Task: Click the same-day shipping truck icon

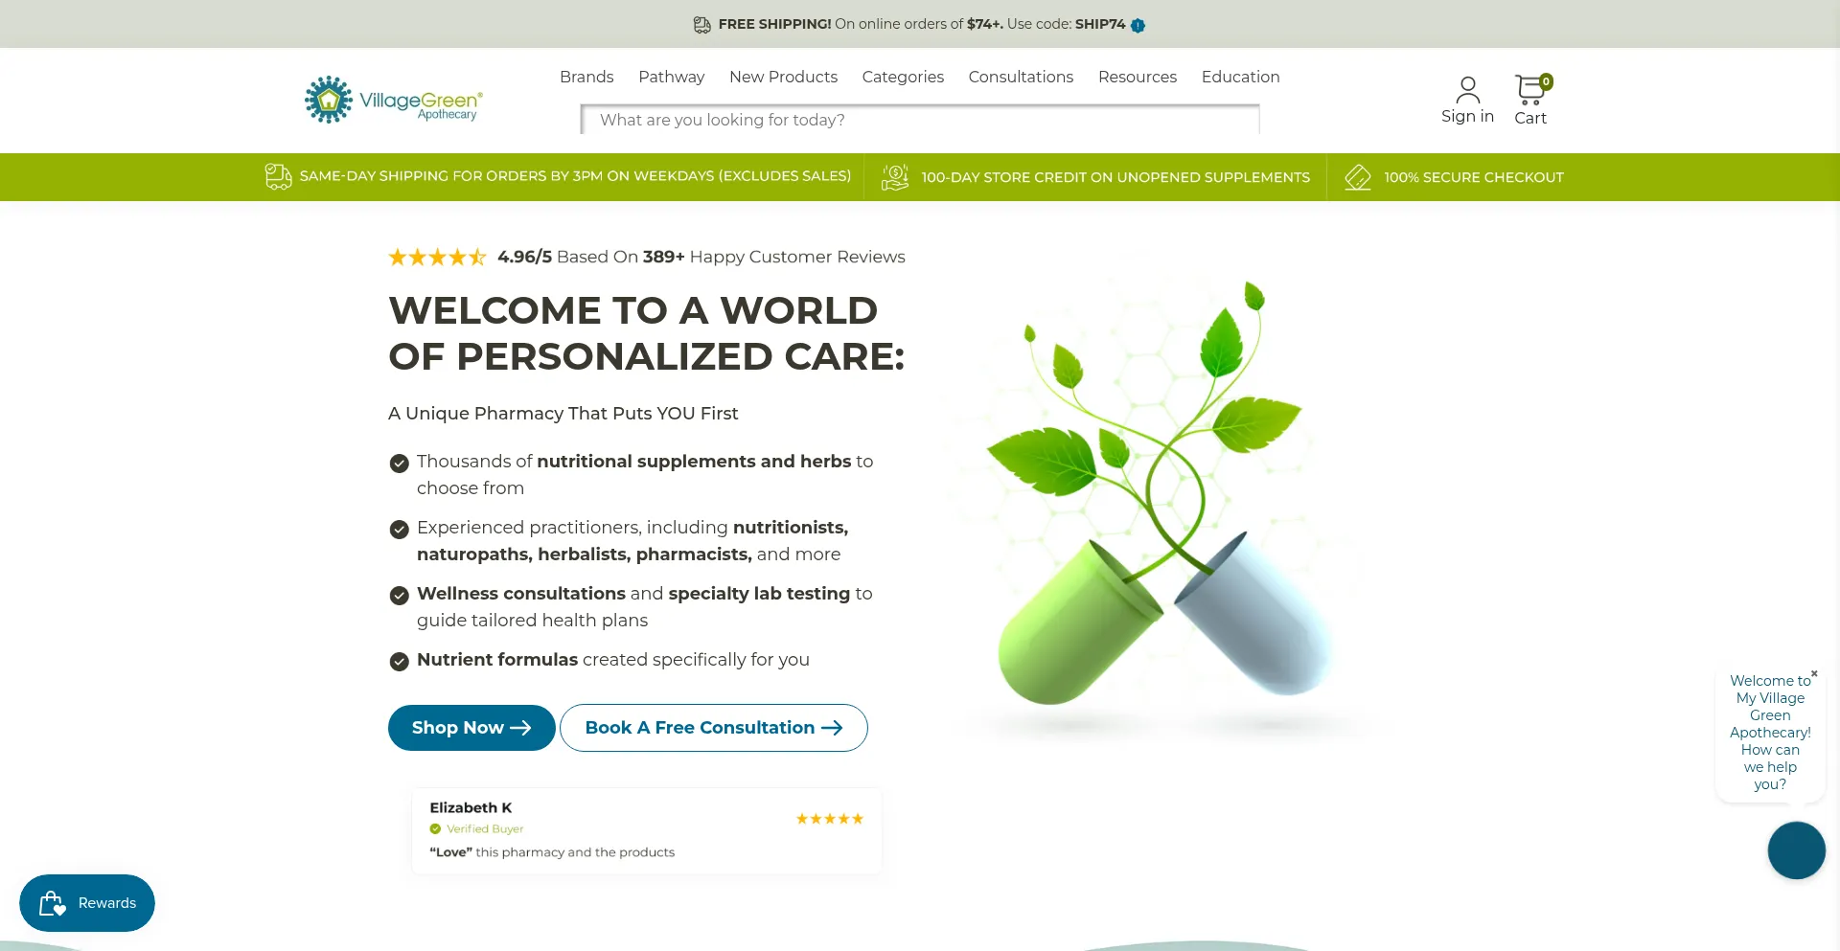Action: [x=278, y=177]
